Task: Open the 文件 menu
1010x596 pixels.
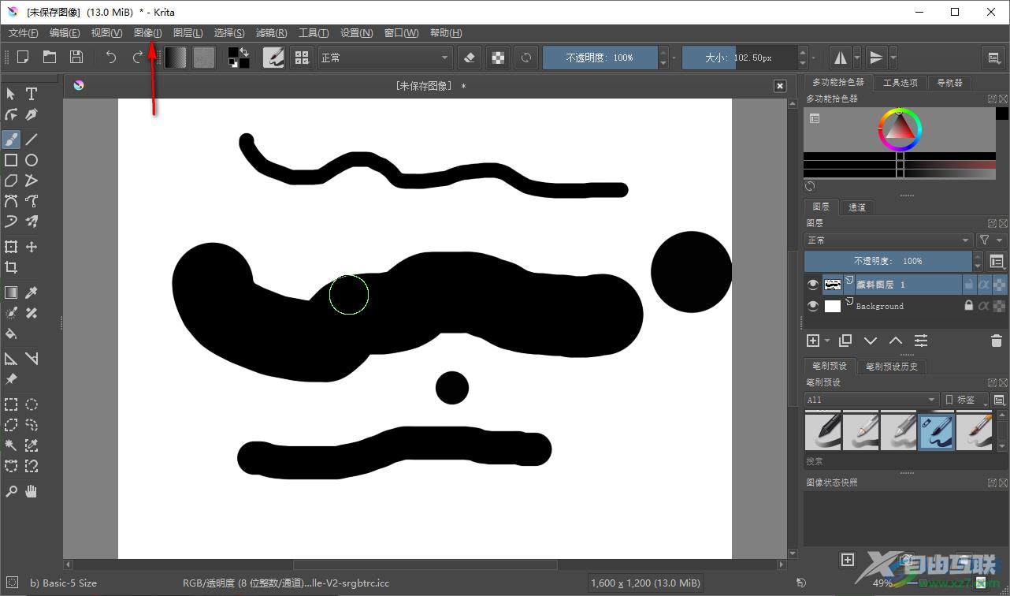Action: (24, 32)
